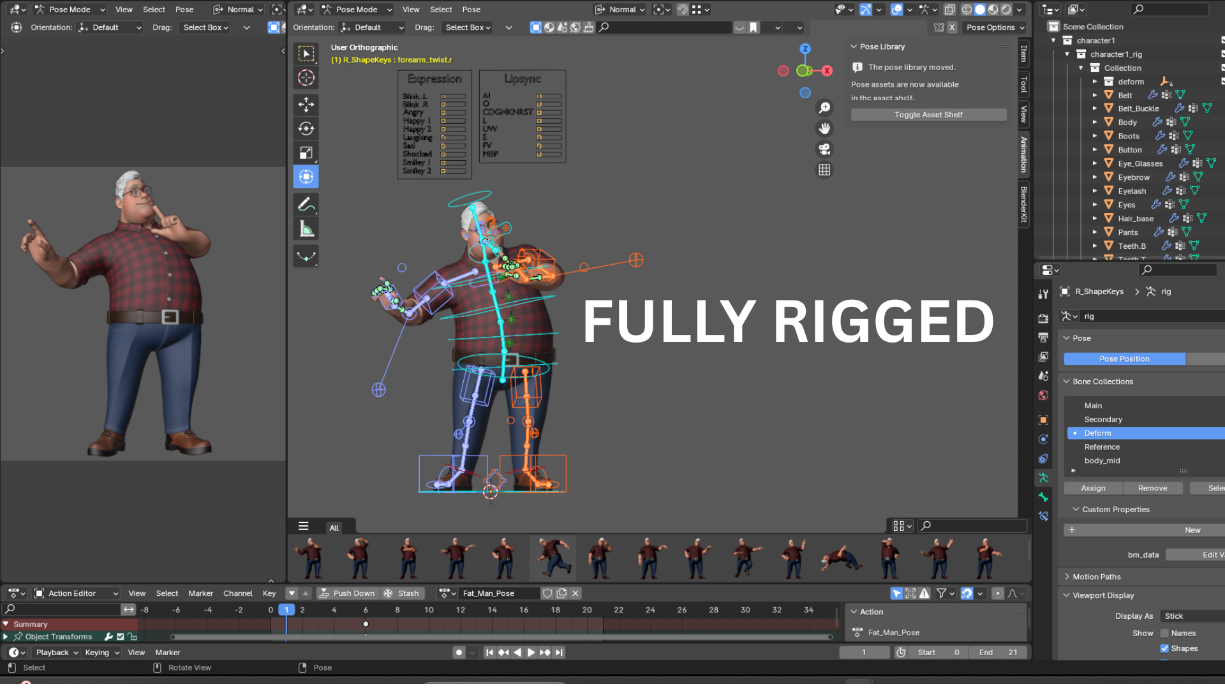Select the running pose thumbnail in shelf

[x=553, y=558]
